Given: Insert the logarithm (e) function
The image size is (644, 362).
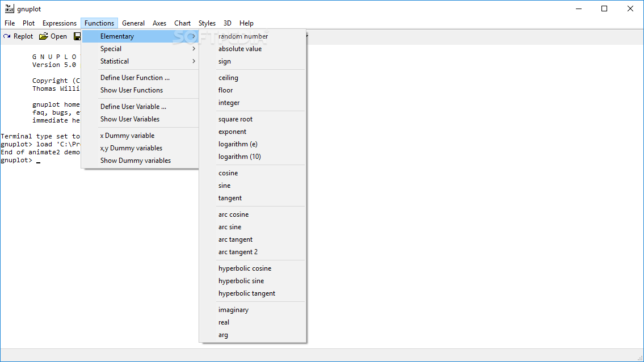Looking at the screenshot, I should click(x=252, y=144).
